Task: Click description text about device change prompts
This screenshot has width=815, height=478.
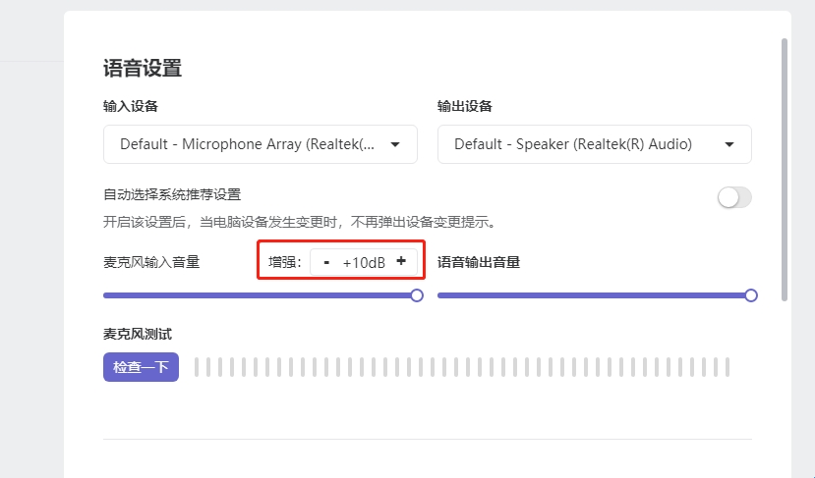Action: point(302,222)
